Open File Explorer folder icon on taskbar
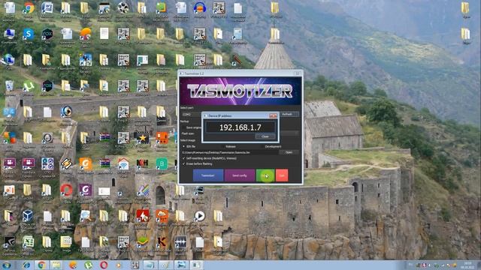 coord(56,265)
